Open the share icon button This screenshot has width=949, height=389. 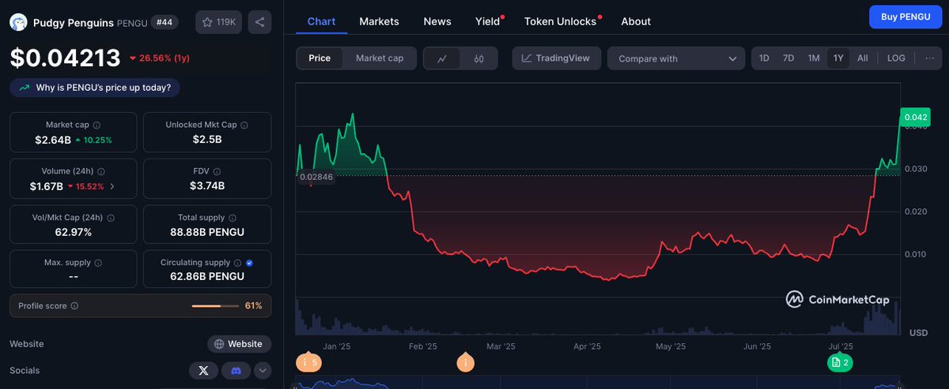coord(259,22)
